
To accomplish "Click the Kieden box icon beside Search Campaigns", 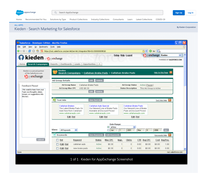I will (x=55, y=72).
